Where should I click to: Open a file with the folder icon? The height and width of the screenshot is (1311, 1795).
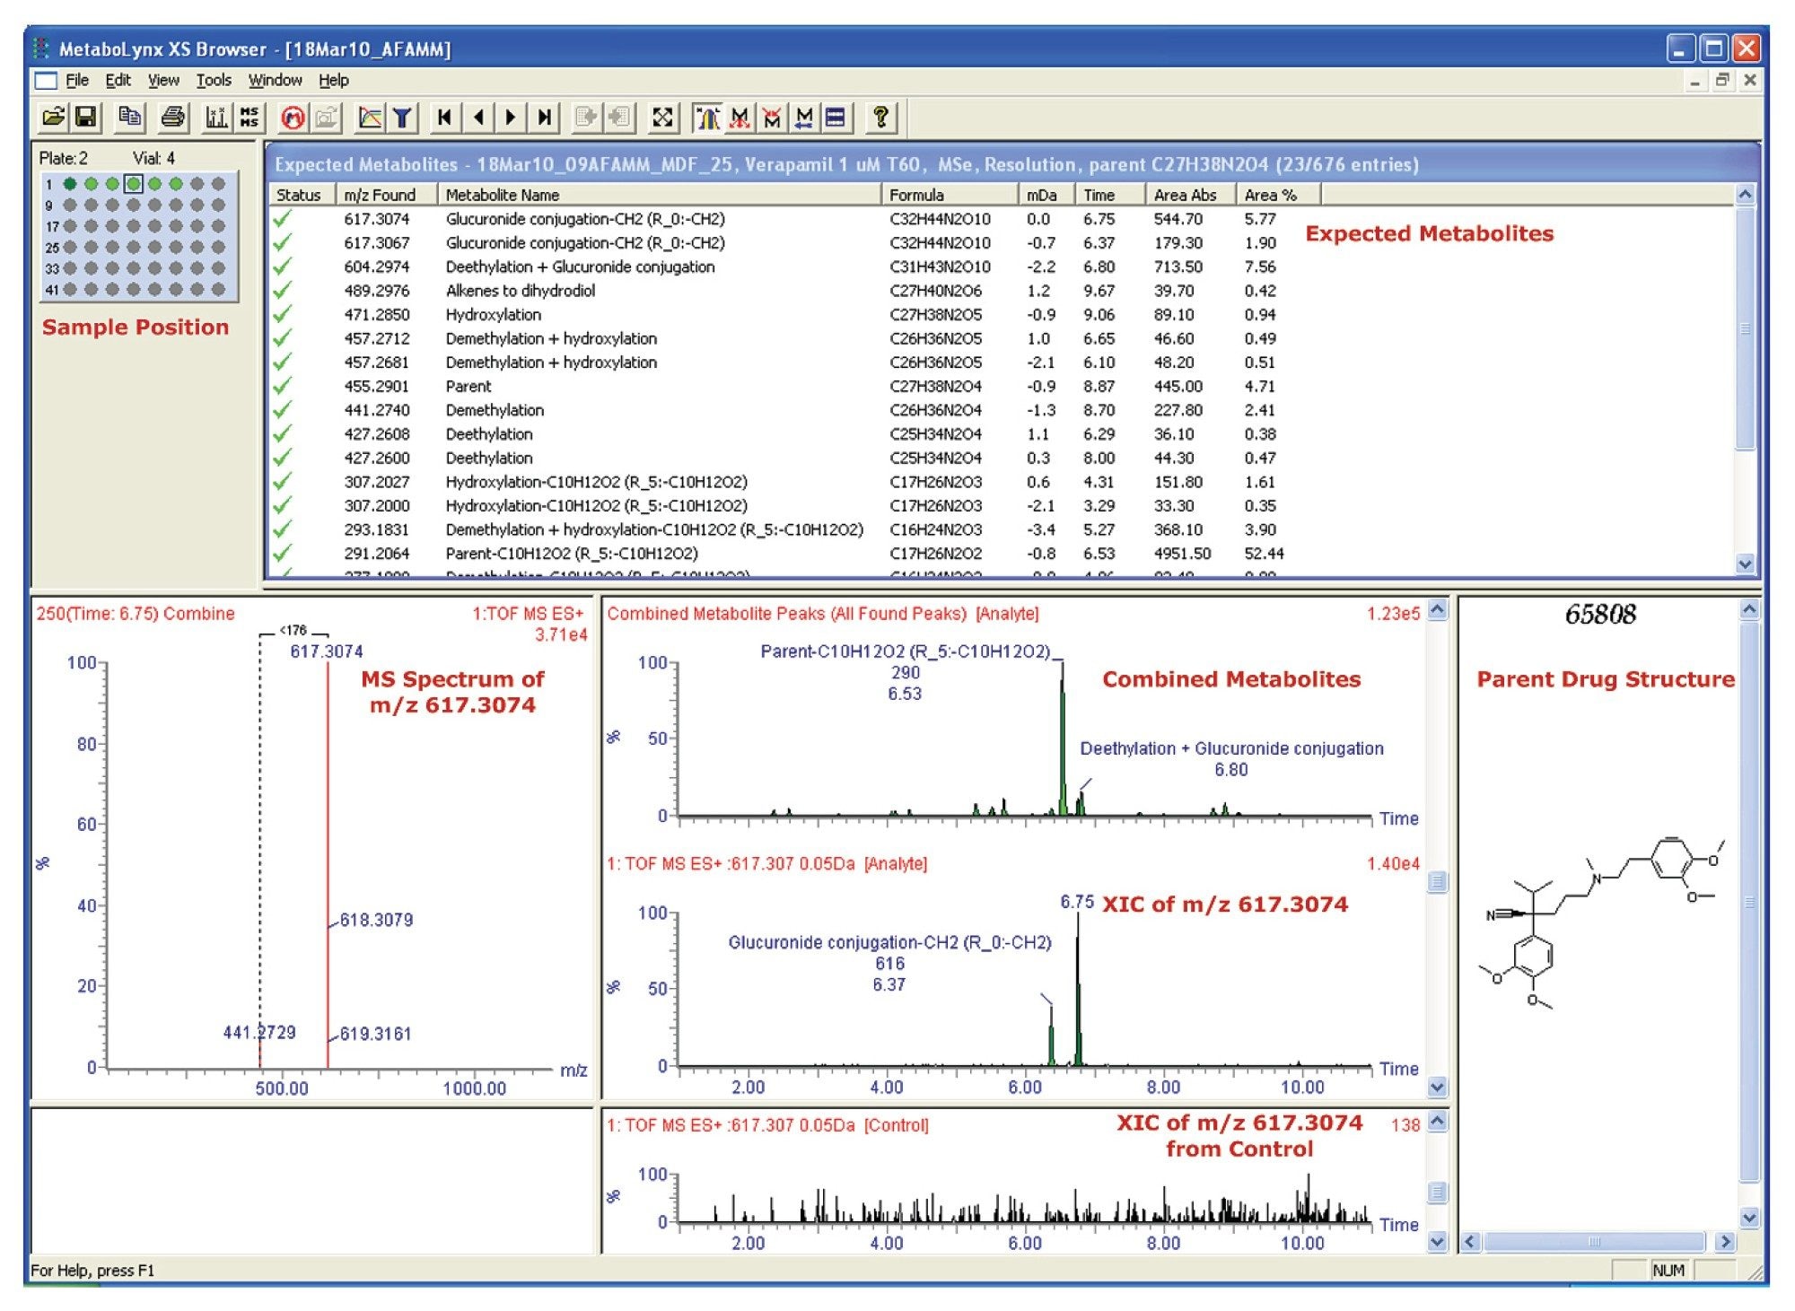[x=53, y=118]
